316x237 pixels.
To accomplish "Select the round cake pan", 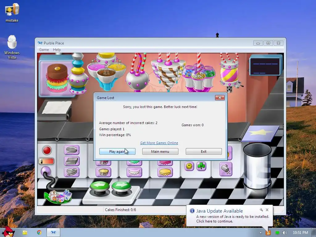I will click(72, 150).
